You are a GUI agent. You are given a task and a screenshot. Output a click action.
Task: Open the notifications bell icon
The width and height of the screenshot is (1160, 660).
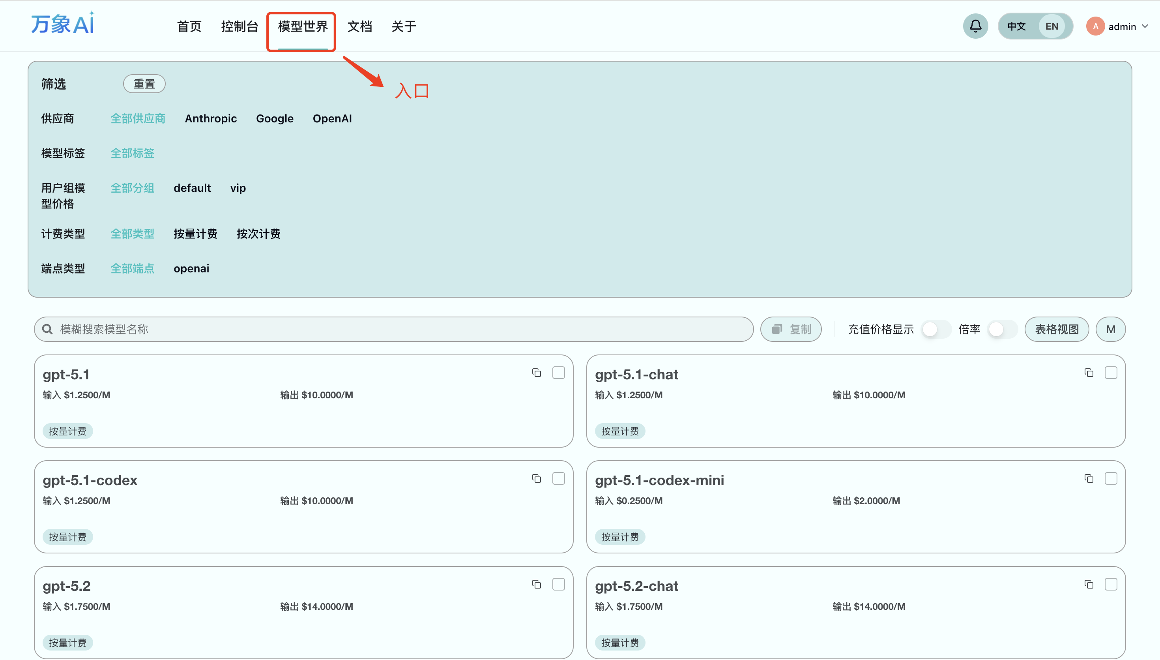point(975,26)
